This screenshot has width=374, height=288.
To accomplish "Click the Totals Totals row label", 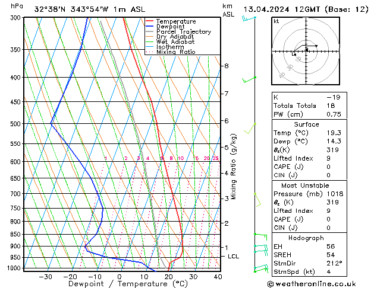I will tap(295, 105).
